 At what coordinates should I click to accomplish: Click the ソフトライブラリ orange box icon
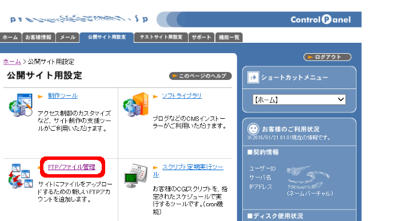click(136, 105)
